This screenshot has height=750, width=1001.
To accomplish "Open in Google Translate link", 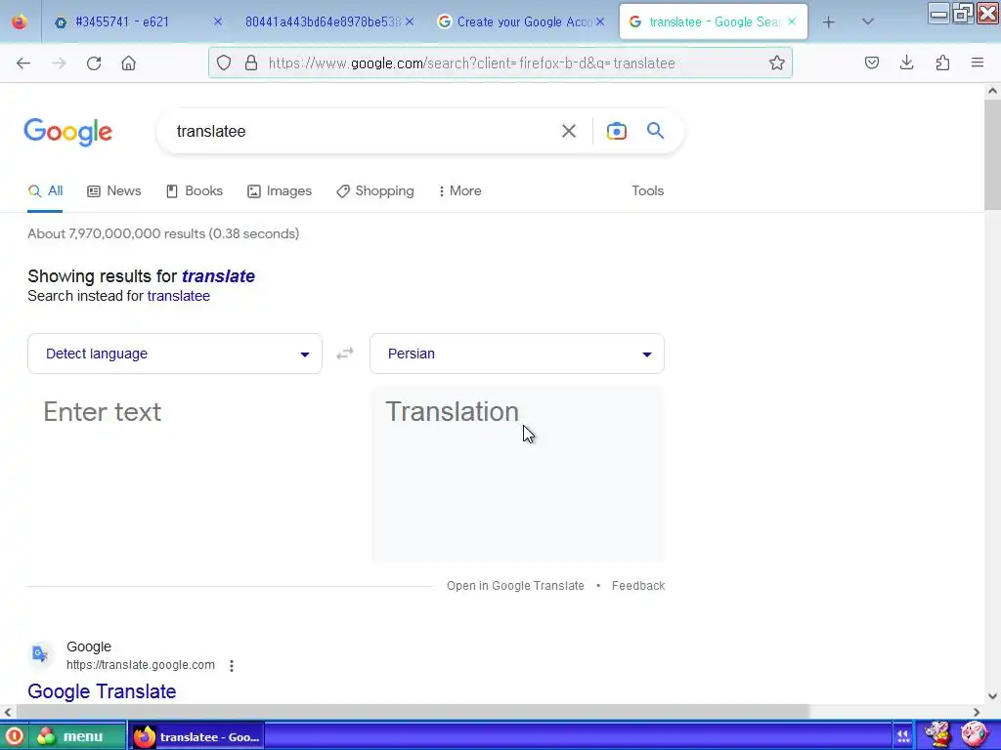I will (515, 586).
